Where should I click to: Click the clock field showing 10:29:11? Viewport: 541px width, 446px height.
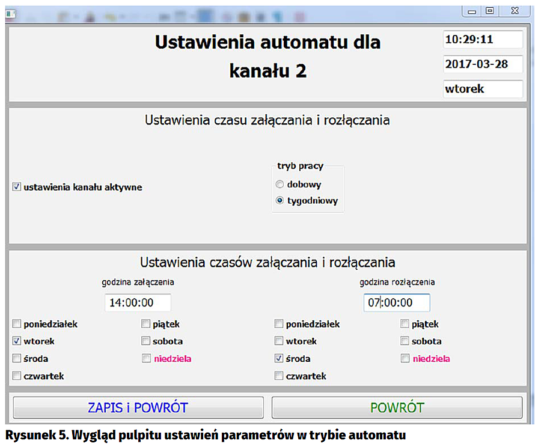tap(483, 40)
